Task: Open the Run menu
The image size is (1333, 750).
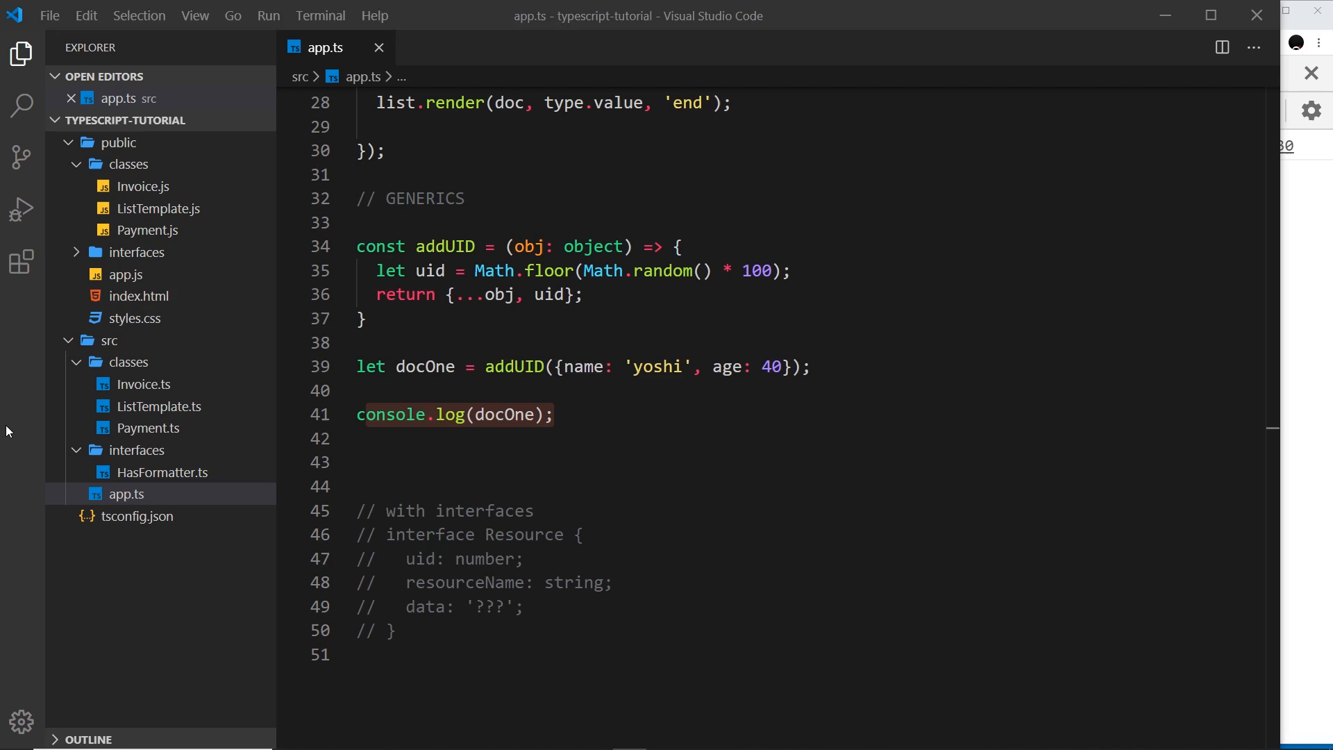Action: coord(268,15)
